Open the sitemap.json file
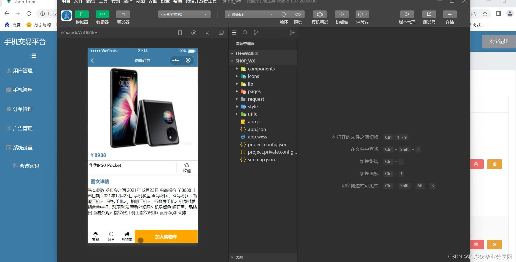 263,160
